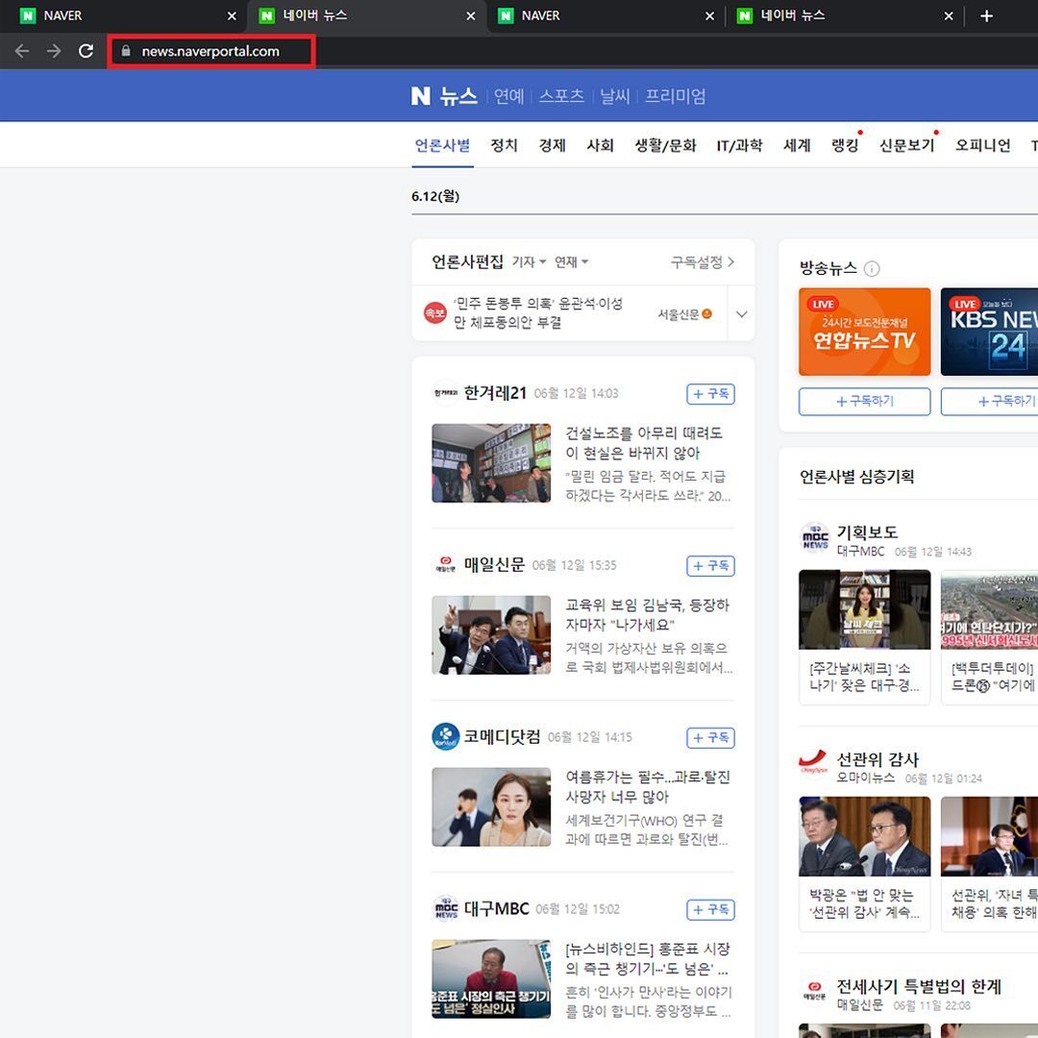Open the 날씨 section link
This screenshot has height=1038, width=1038.
tap(614, 96)
